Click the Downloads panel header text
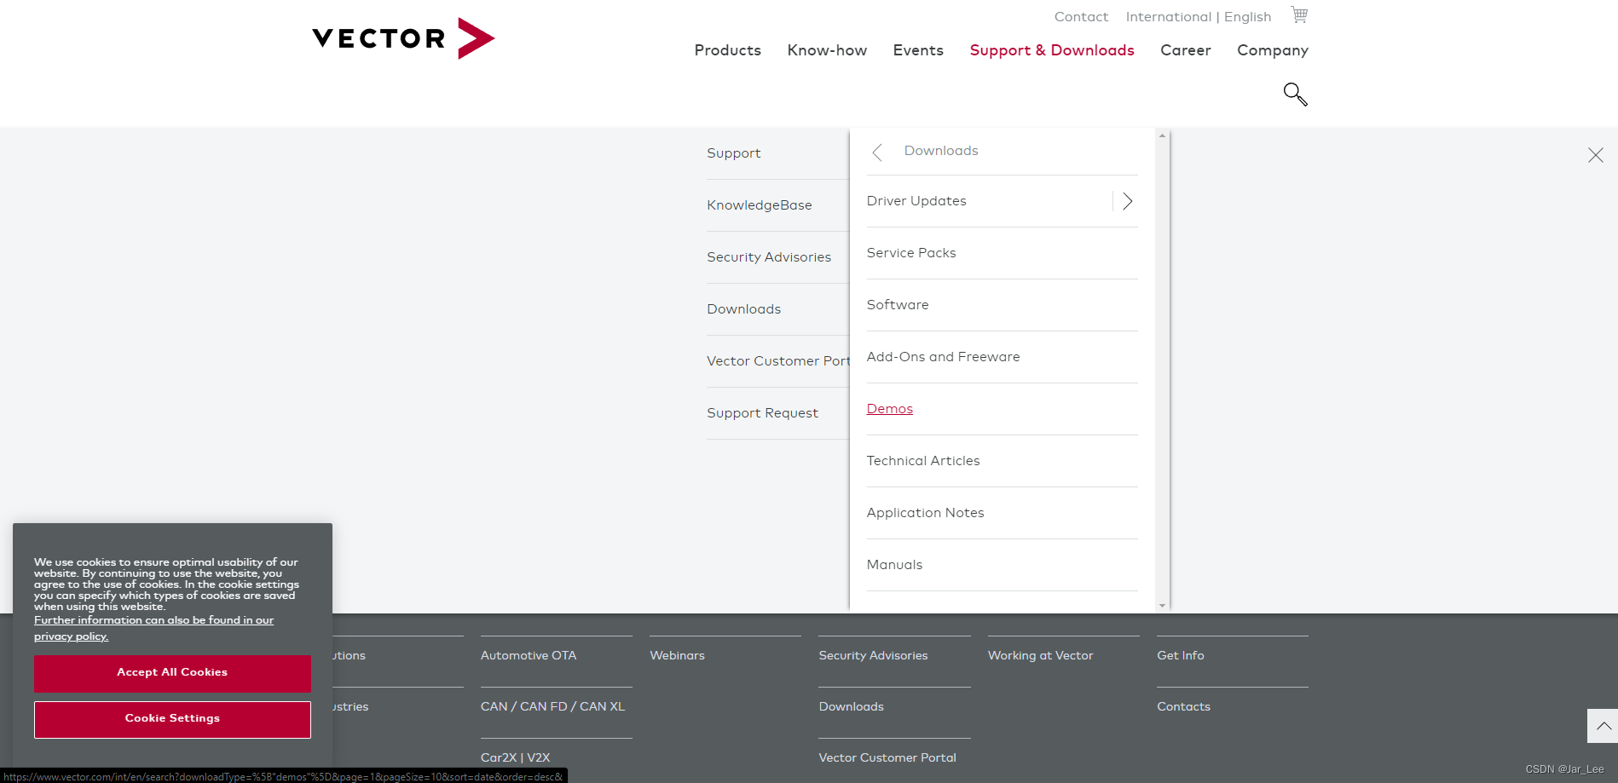The width and height of the screenshot is (1618, 783). coord(941,151)
